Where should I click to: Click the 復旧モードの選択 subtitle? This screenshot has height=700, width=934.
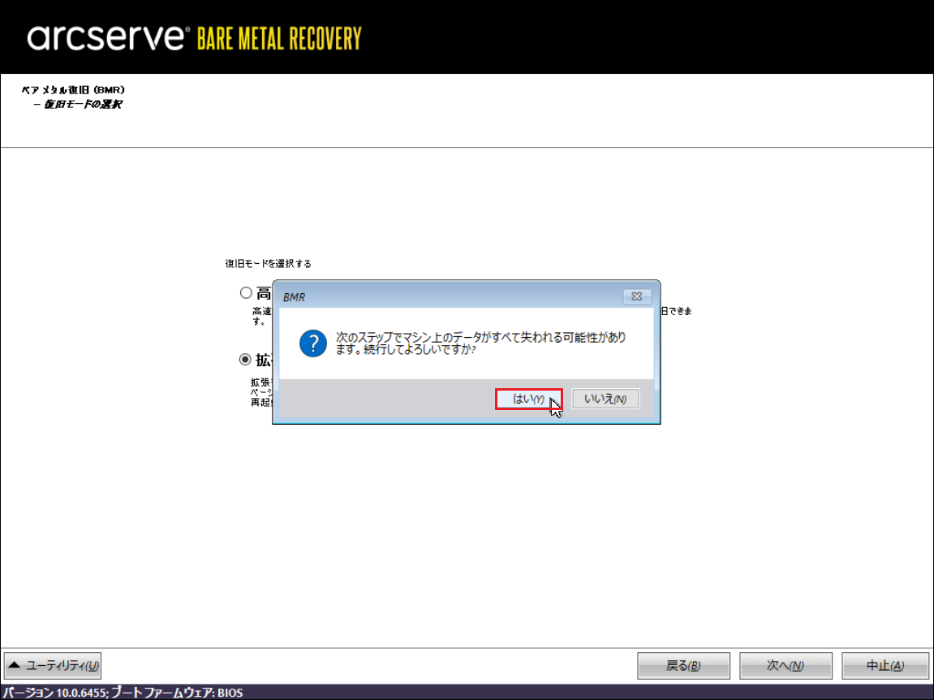point(78,104)
